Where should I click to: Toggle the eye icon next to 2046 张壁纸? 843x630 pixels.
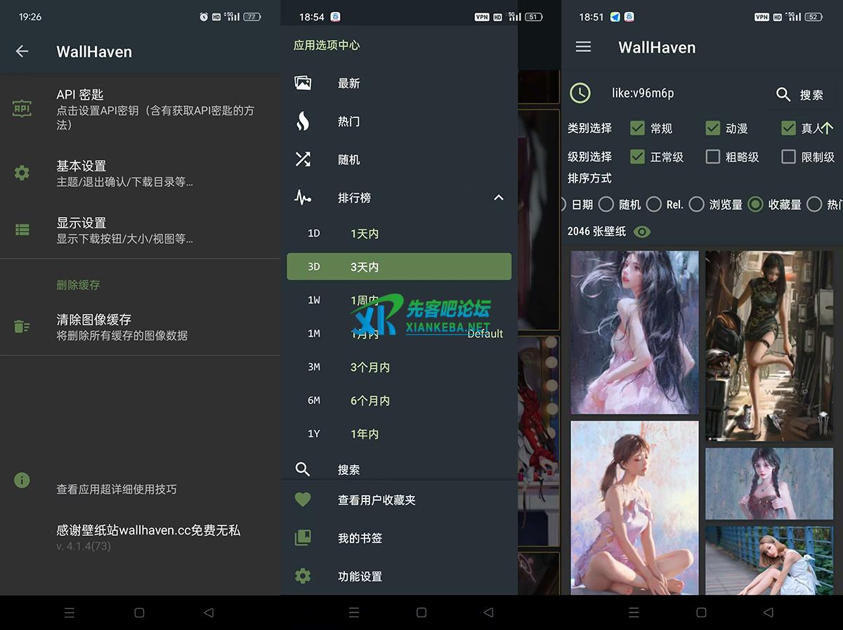(x=642, y=231)
